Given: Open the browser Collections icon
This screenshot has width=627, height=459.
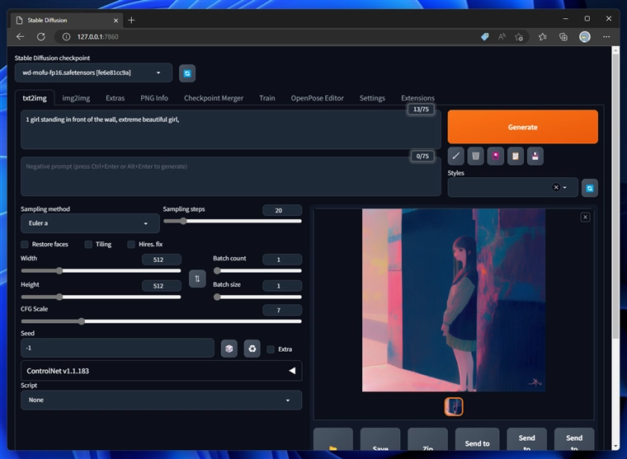Looking at the screenshot, I should point(563,37).
